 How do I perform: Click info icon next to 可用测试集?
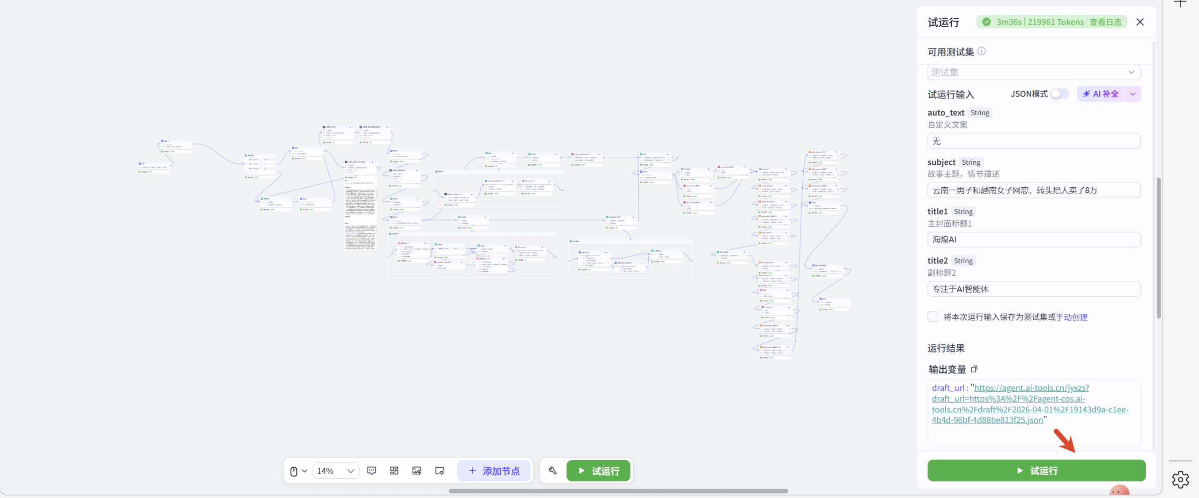click(x=982, y=51)
